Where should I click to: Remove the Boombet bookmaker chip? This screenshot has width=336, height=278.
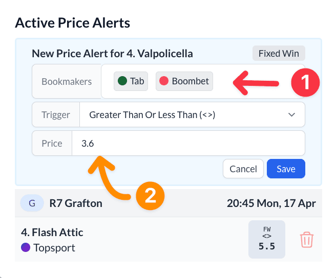(x=184, y=81)
